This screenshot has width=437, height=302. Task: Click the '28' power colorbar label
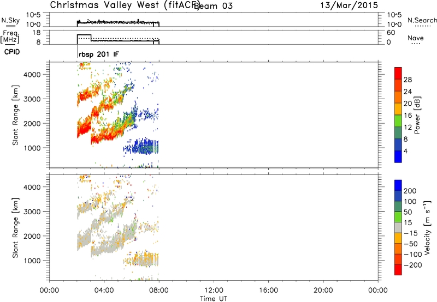[408, 80]
